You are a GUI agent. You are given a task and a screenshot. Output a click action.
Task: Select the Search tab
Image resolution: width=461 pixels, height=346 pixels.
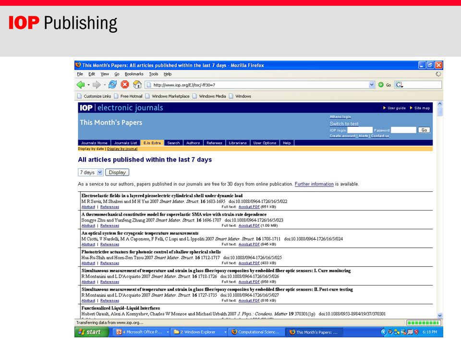tap(173, 143)
